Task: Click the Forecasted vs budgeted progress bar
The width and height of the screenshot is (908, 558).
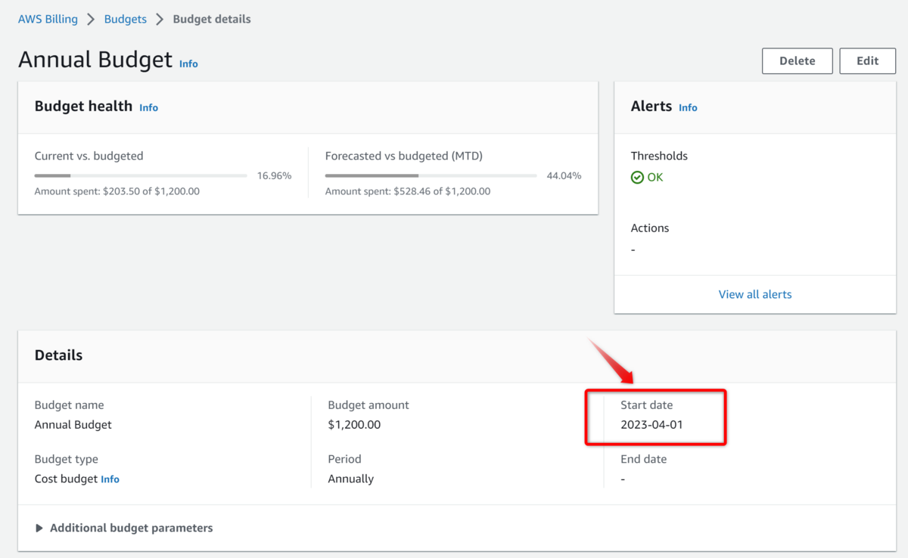Action: coord(431,175)
